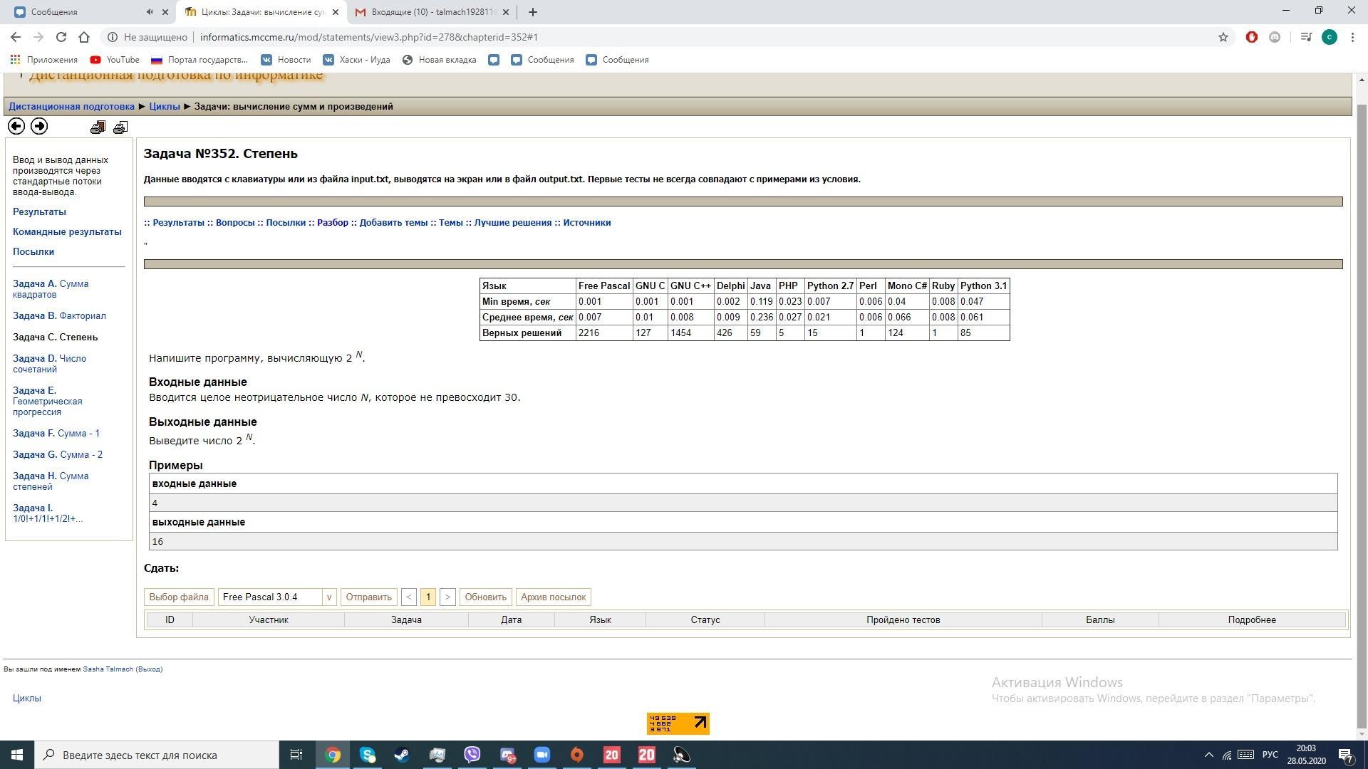This screenshot has height=769, width=1368.
Task: Open Задача D. Число сочетаний in sidebar
Action: (x=49, y=363)
